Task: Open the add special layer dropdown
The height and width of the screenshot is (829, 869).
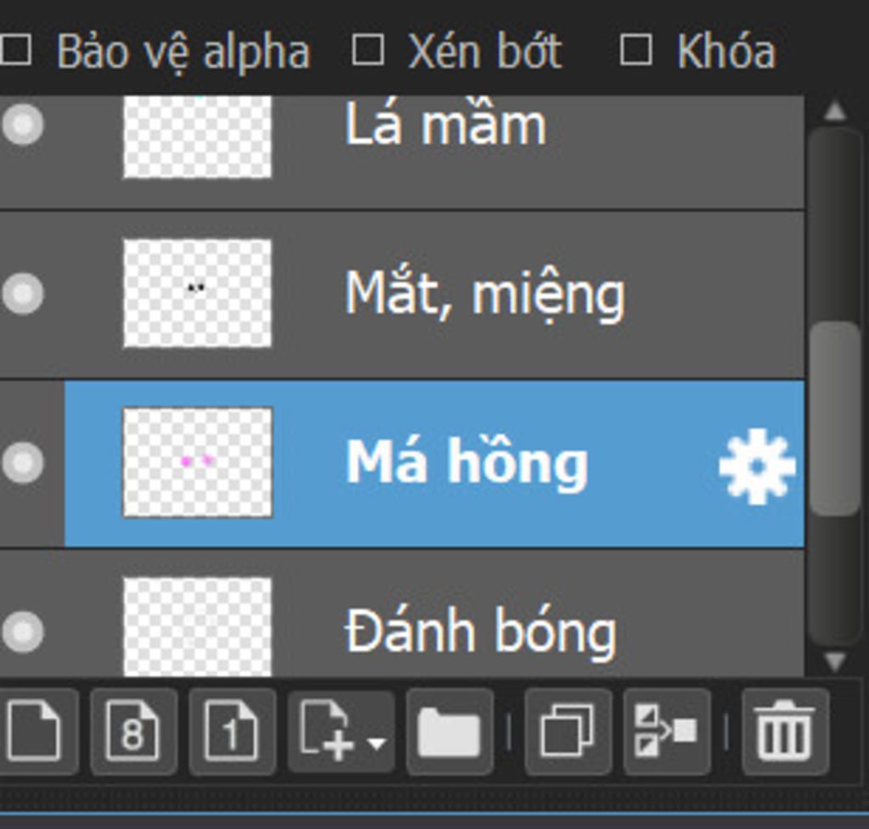Action: click(x=341, y=731)
